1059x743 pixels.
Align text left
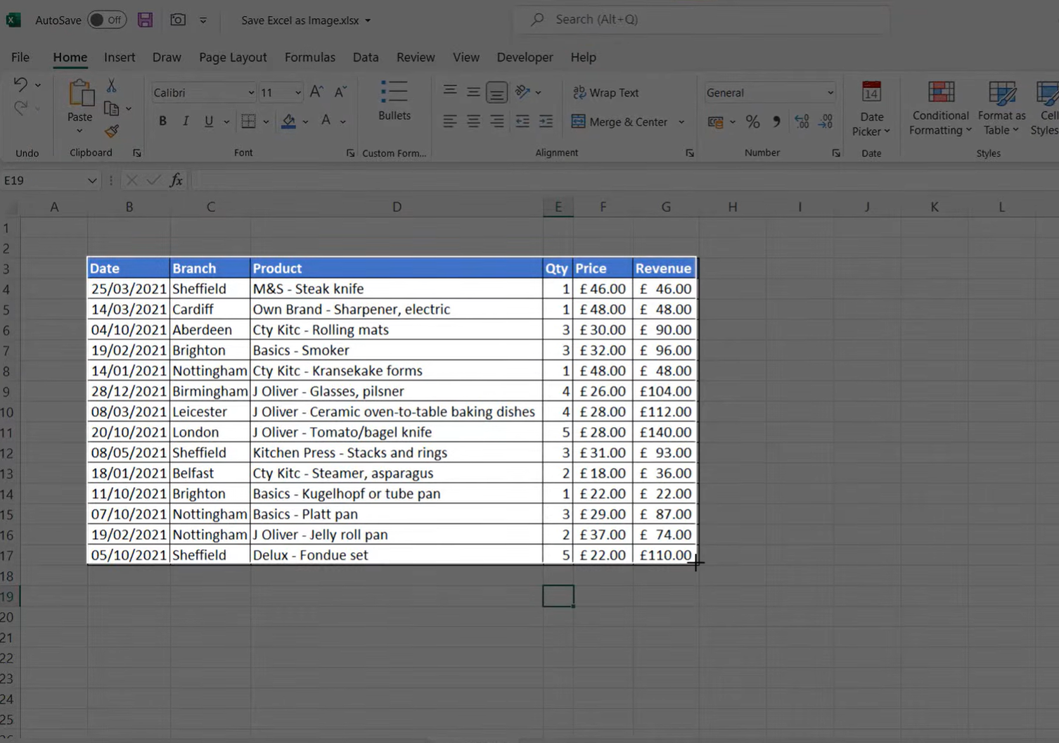pos(450,121)
